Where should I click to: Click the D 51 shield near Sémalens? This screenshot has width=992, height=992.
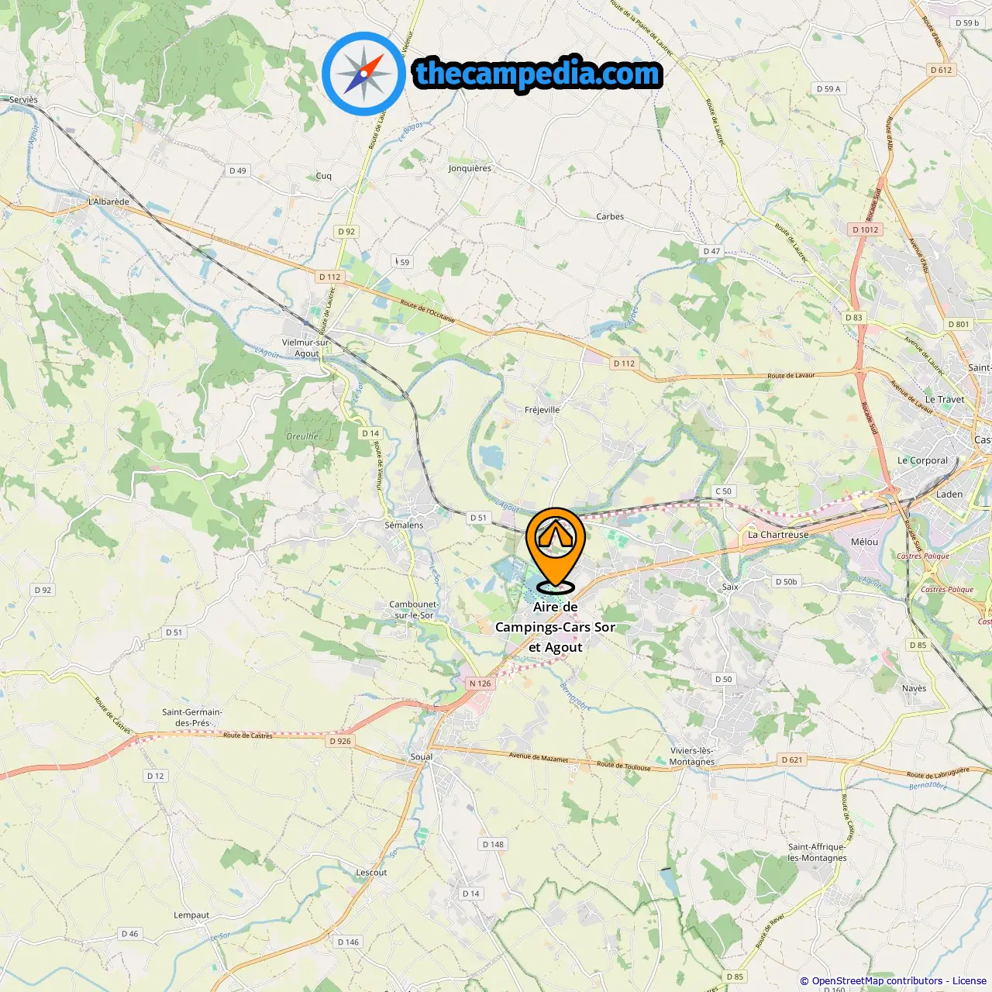pyautogui.click(x=479, y=518)
